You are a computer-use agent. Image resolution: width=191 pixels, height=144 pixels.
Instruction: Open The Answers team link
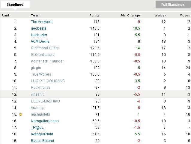click(41, 22)
